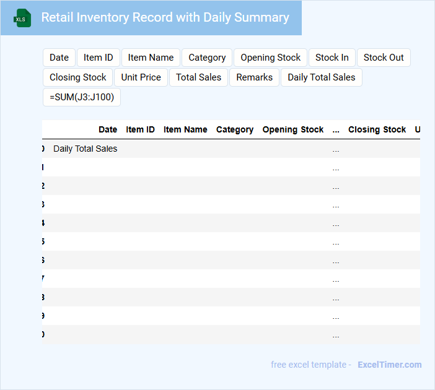The height and width of the screenshot is (390, 435).
Task: Click the Opening Stock column header
Action: tap(292, 129)
